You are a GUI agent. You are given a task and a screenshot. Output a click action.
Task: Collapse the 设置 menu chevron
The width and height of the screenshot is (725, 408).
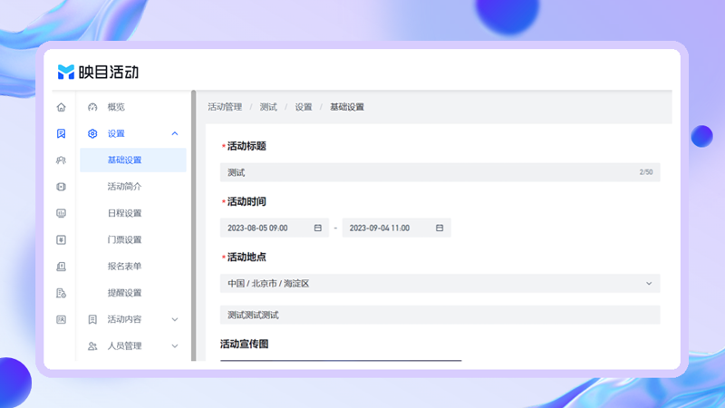(x=175, y=133)
